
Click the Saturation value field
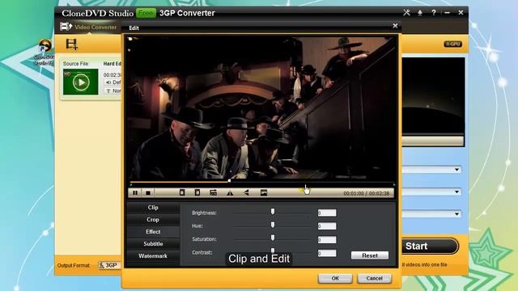(x=327, y=239)
